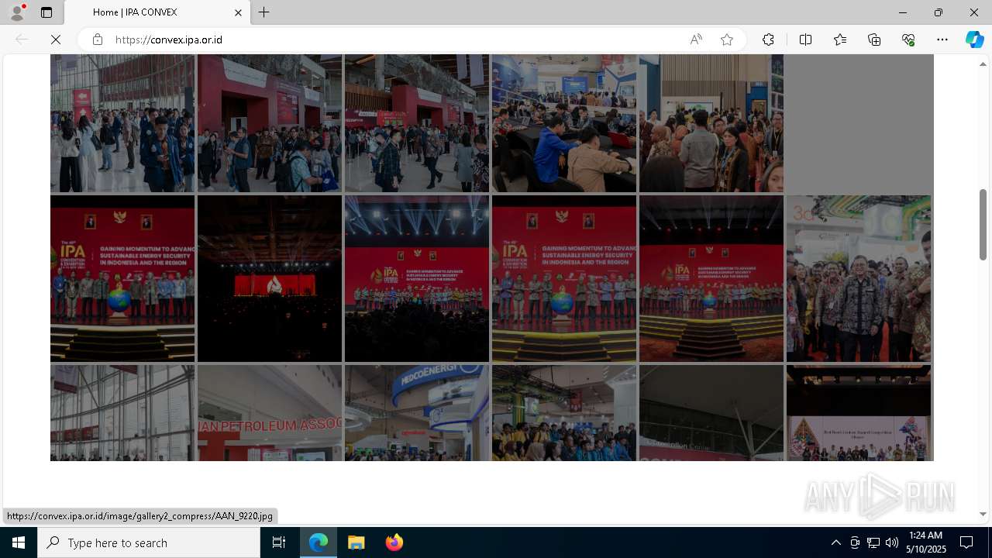Open first-row third thumbnail of entrance crowd

coord(417,122)
